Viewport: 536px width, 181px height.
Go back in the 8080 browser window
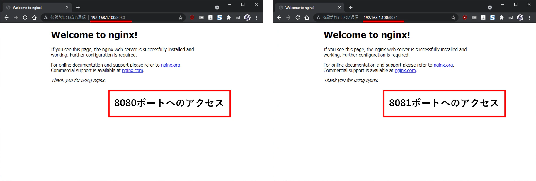[6, 18]
